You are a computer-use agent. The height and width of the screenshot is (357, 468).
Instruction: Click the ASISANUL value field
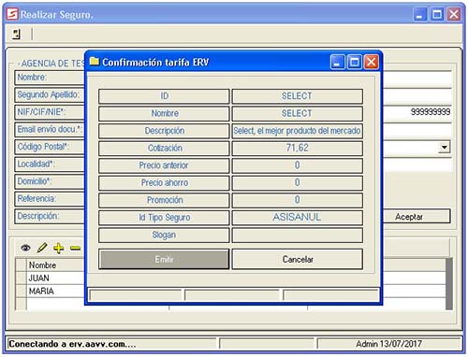(x=298, y=217)
